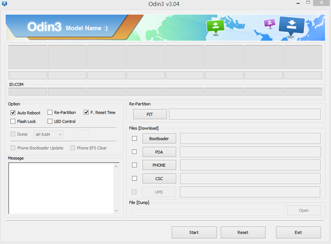
Task: Click the Message box scroll-down arrow
Action: click(116, 211)
